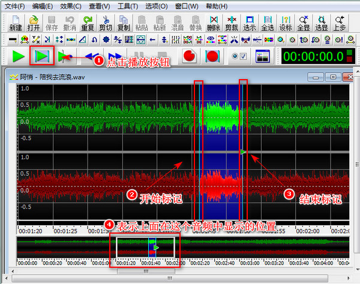This screenshot has height=284, width=360.
Task: Record into selection with bracketed record button
Action: (x=212, y=56)
